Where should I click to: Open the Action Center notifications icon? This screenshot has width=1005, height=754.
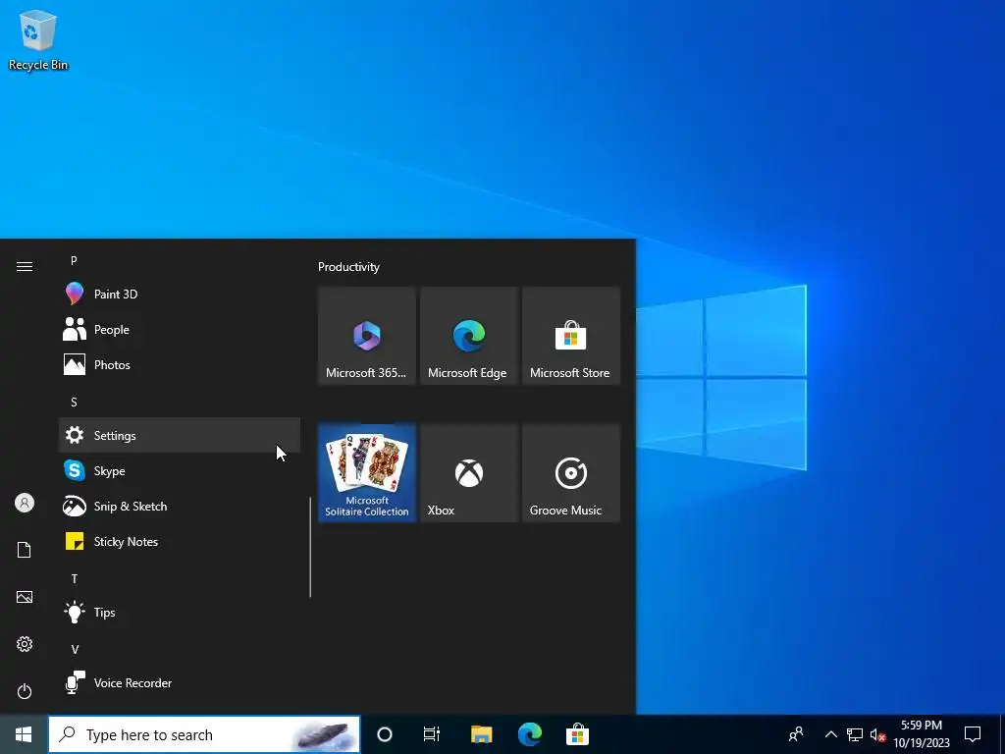[973, 734]
